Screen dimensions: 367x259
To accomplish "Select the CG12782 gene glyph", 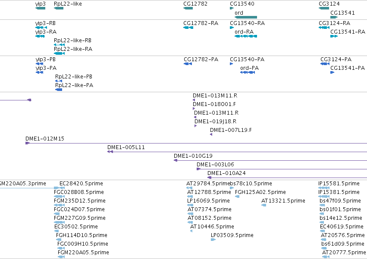I will 188,8.
